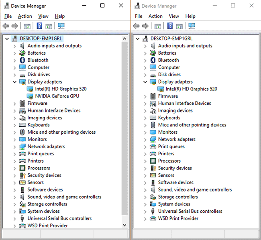The width and height of the screenshot is (261, 240).
Task: Select Monitors label in left window
Action: (37, 139)
